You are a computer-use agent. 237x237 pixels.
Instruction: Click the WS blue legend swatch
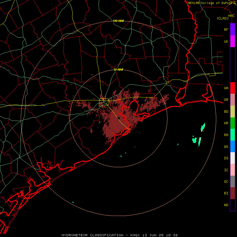[233, 146]
